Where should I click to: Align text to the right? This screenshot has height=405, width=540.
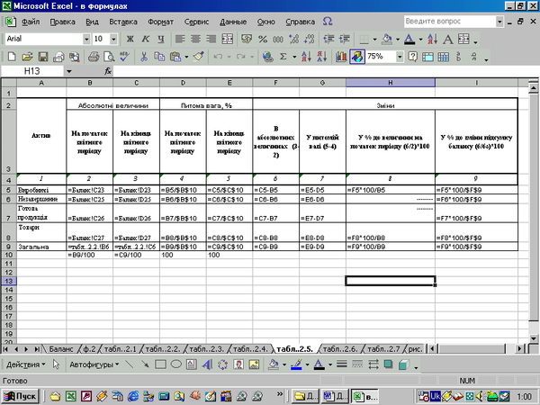(x=211, y=40)
